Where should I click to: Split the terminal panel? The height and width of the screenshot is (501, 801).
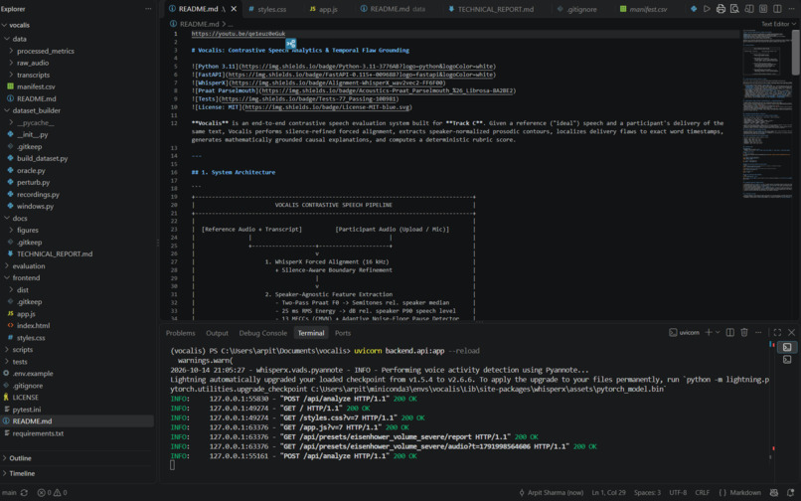coord(730,332)
